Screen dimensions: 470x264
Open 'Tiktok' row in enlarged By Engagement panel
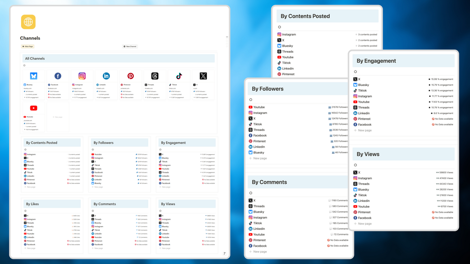coord(404,90)
